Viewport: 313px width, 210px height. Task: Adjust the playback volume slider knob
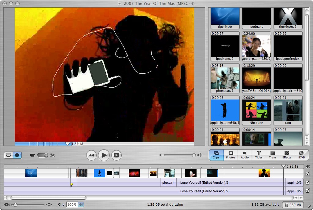click(194, 155)
